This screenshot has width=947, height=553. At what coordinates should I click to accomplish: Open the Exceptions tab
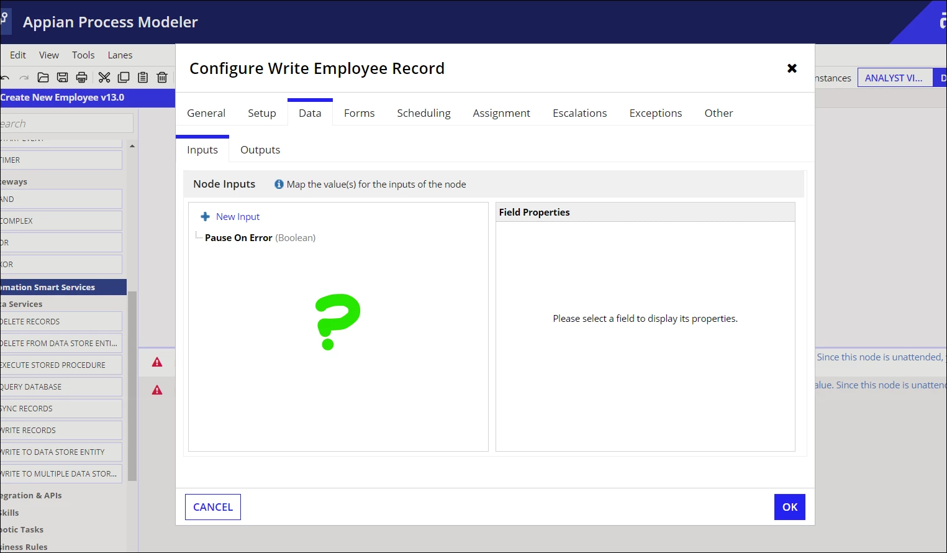pyautogui.click(x=656, y=113)
